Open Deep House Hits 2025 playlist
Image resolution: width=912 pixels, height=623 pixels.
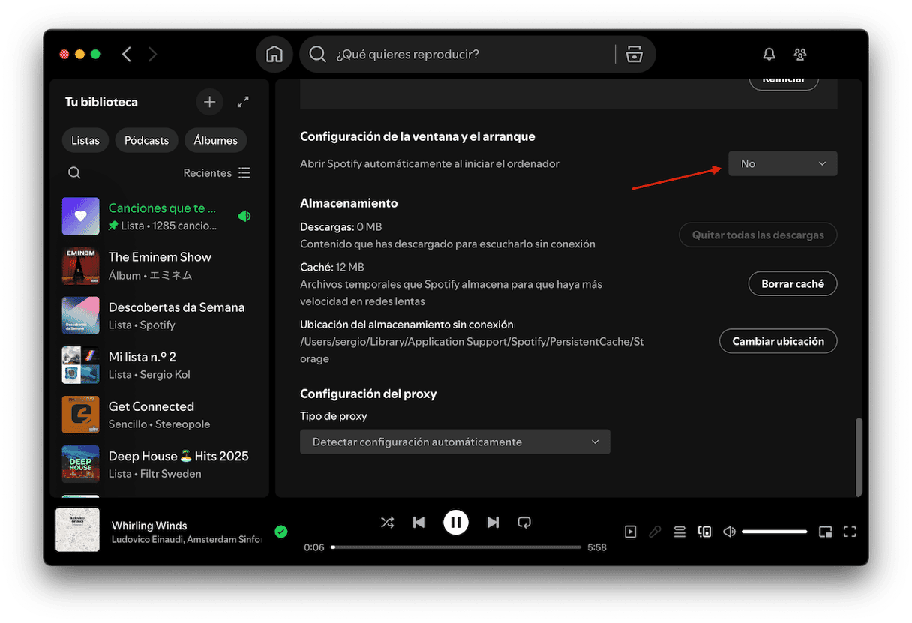click(159, 463)
